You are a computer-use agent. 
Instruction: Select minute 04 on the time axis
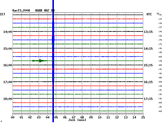[x=47, y=117]
